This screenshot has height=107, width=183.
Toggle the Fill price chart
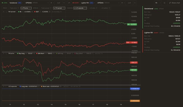26,8
